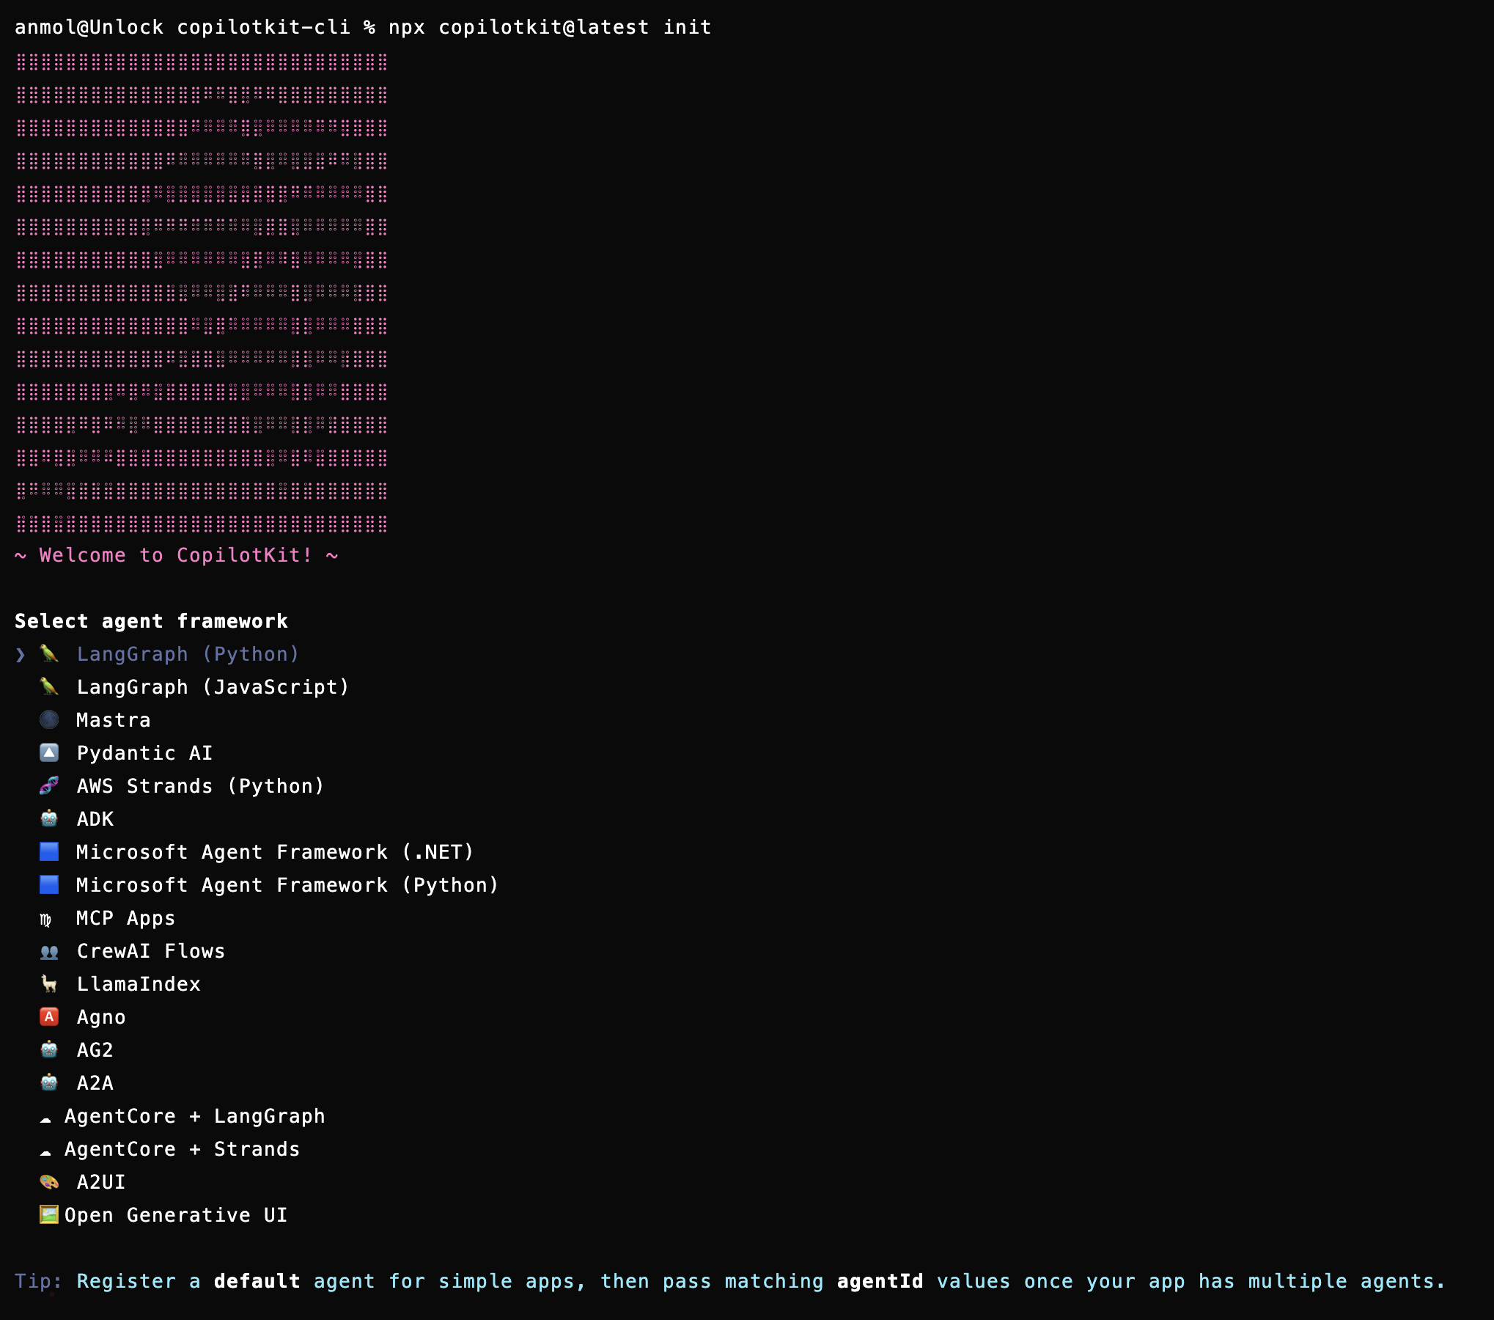
Task: Select Pydantic AI in the framework list
Action: 144,753
